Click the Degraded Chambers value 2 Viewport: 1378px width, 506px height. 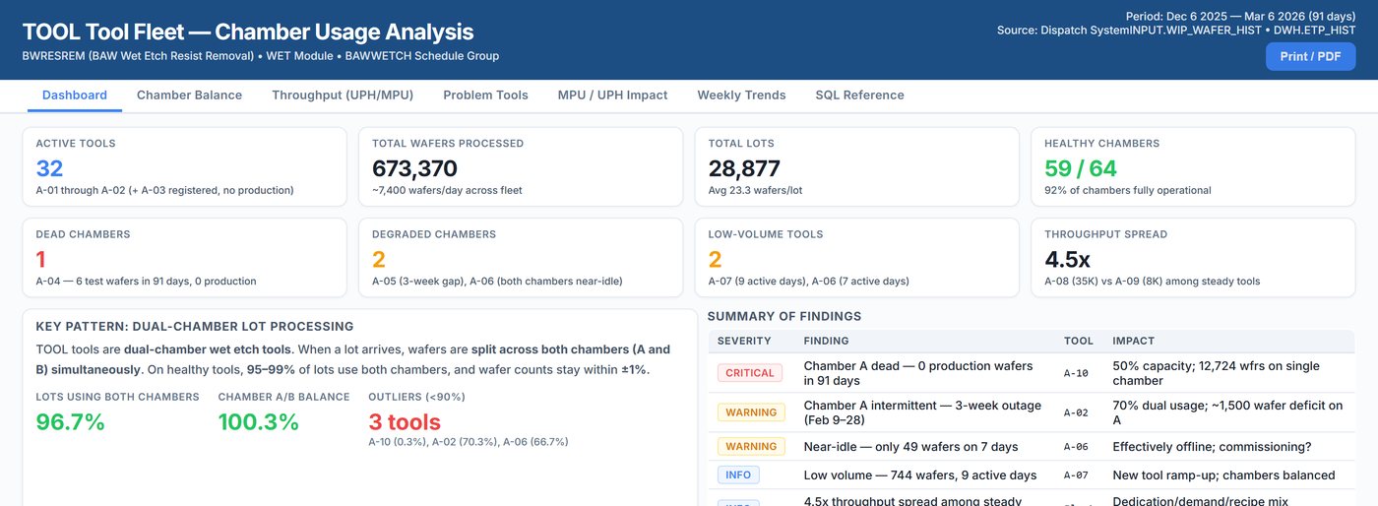pos(379,260)
